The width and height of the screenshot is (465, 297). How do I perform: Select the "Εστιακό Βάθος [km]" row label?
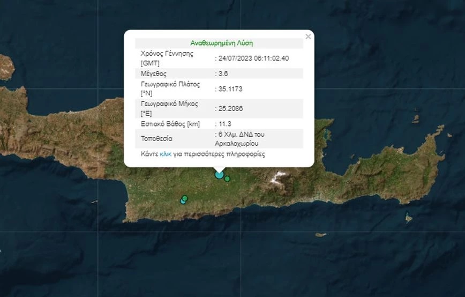(170, 124)
